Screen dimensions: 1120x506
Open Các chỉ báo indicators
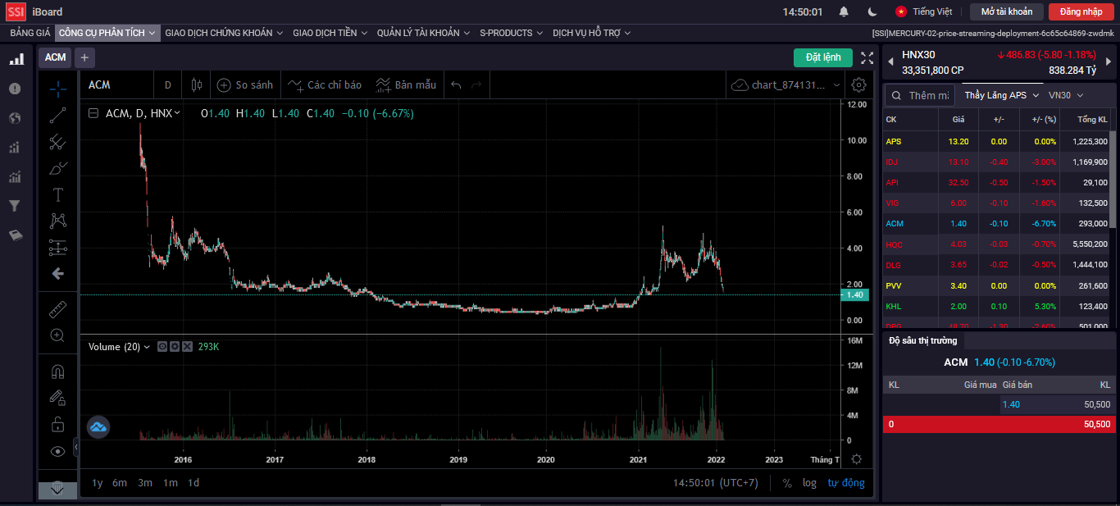pyautogui.click(x=324, y=84)
